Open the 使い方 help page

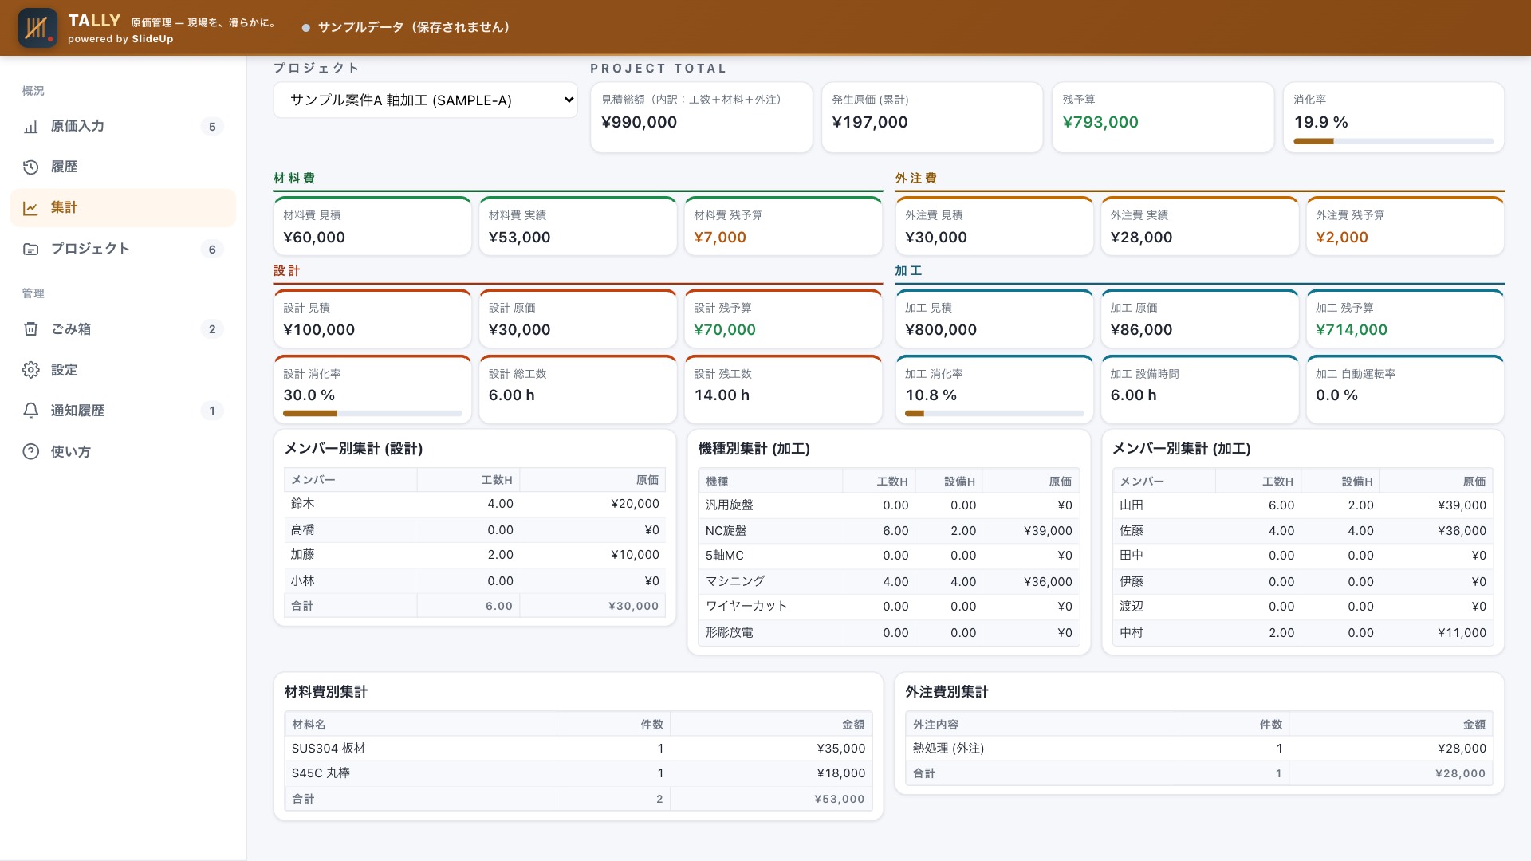point(123,452)
